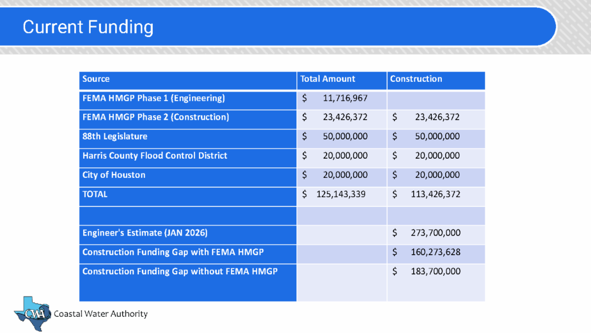This screenshot has height=333, width=591.
Task: Click the Coastal Water Authority Texas logo
Action: [33, 313]
